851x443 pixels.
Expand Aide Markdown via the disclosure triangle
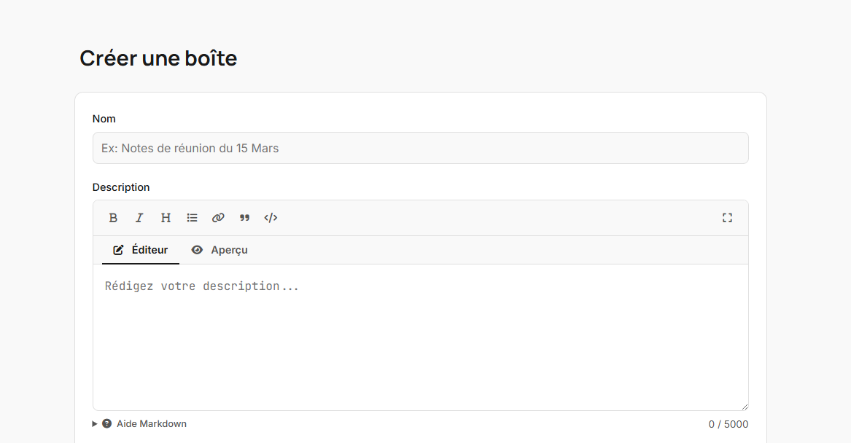tap(95, 423)
